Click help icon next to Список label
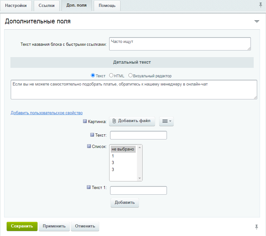266x236 pixels. 89,146
